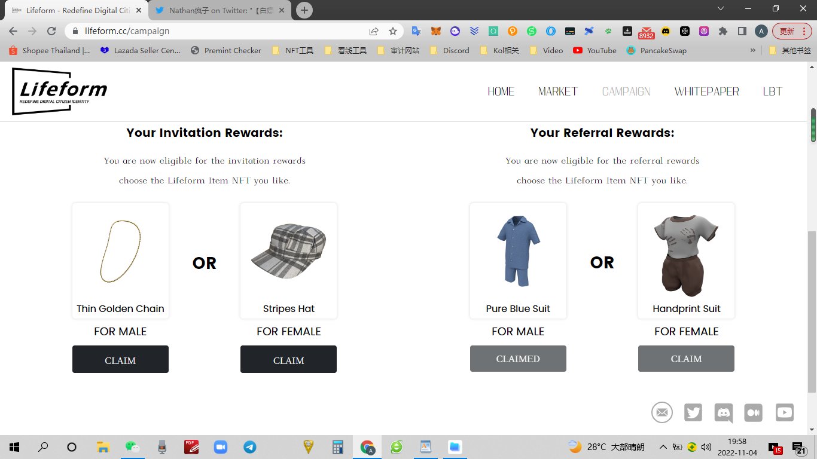
Task: Select the CAMPAIGN nav item
Action: 626,91
